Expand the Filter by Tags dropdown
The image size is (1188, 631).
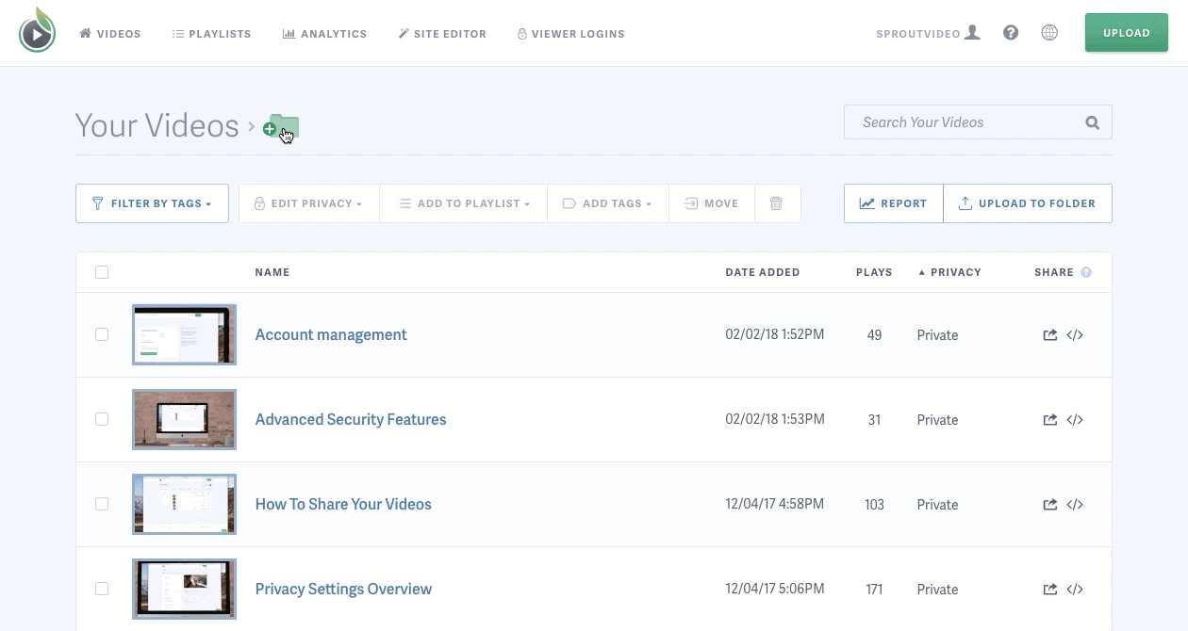point(152,203)
